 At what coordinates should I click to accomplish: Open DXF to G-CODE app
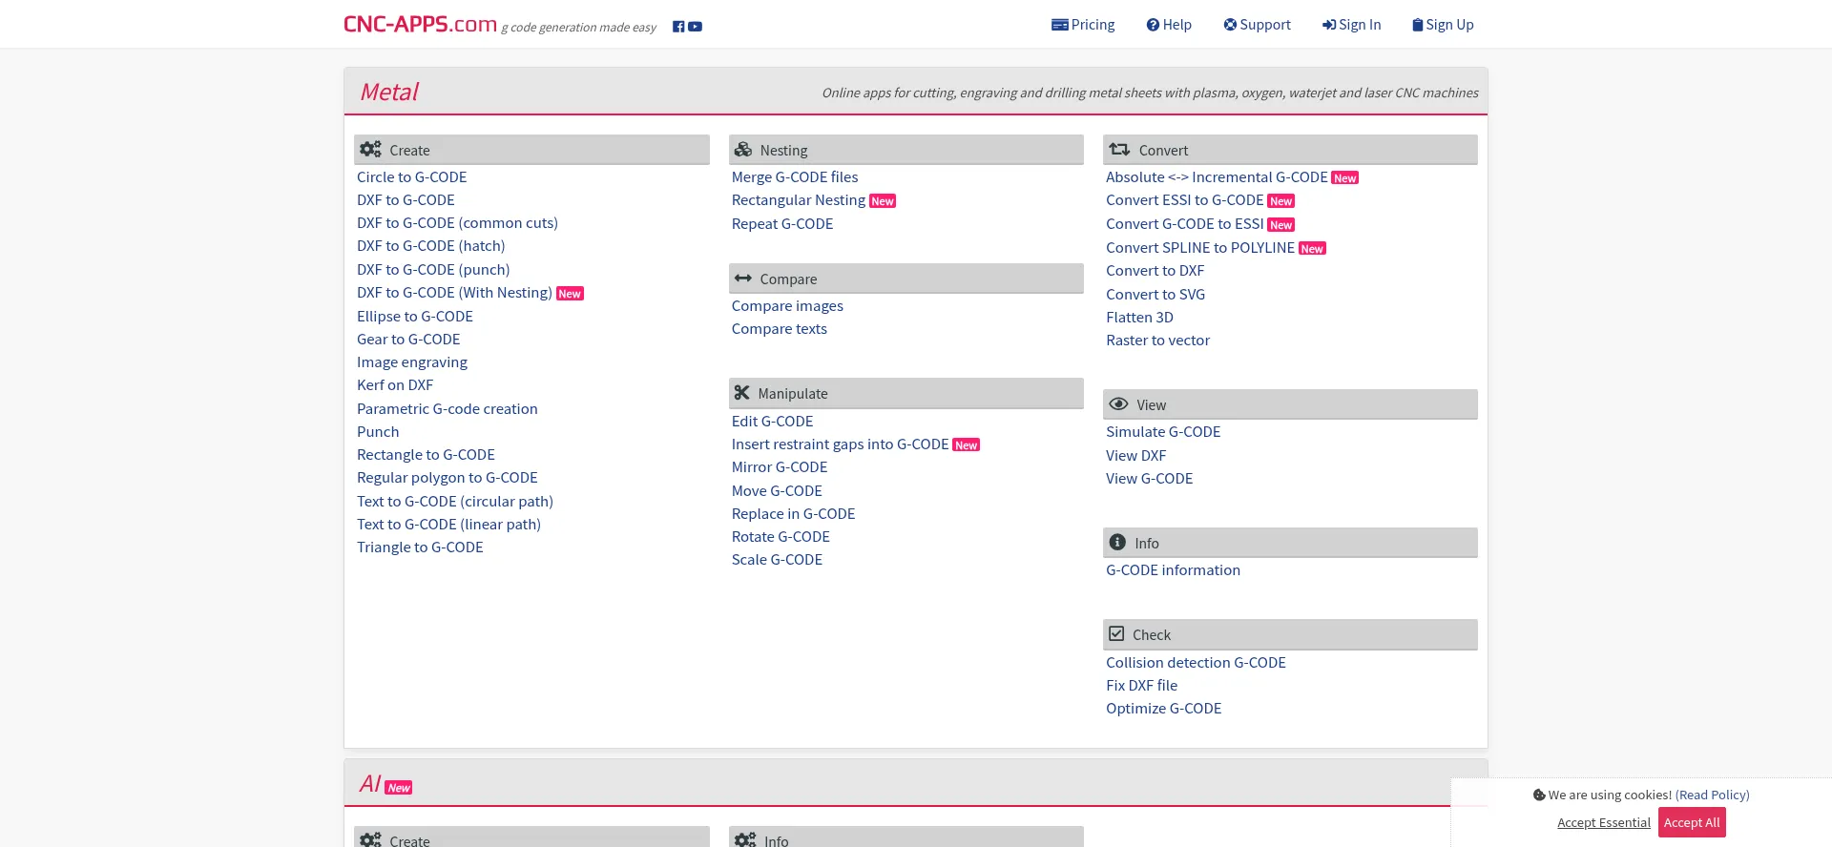tap(406, 199)
